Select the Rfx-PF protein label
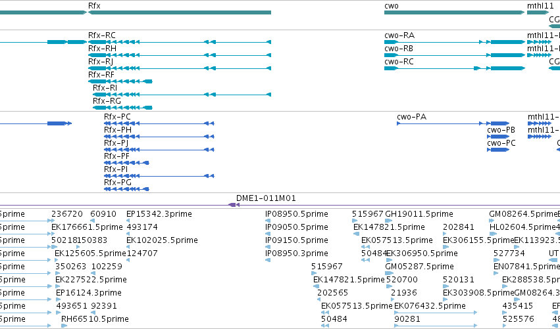The width and height of the screenshot is (560, 329). tap(116, 156)
